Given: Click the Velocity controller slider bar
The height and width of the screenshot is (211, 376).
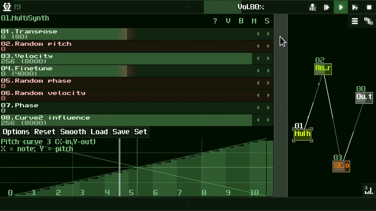Looking at the screenshot, I should (x=126, y=59).
